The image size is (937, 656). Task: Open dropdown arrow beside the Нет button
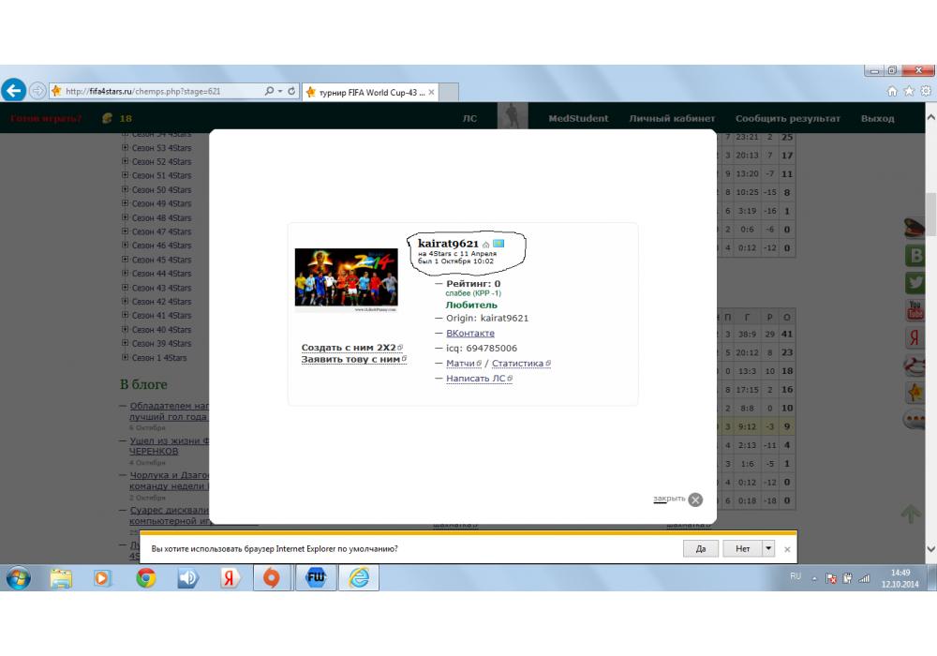pos(768,548)
